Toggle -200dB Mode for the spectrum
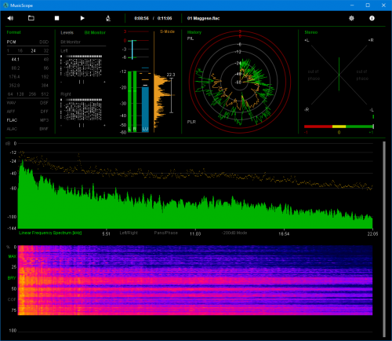 click(234, 233)
